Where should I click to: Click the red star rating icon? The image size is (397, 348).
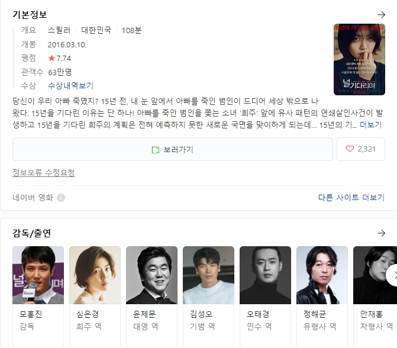coord(51,58)
